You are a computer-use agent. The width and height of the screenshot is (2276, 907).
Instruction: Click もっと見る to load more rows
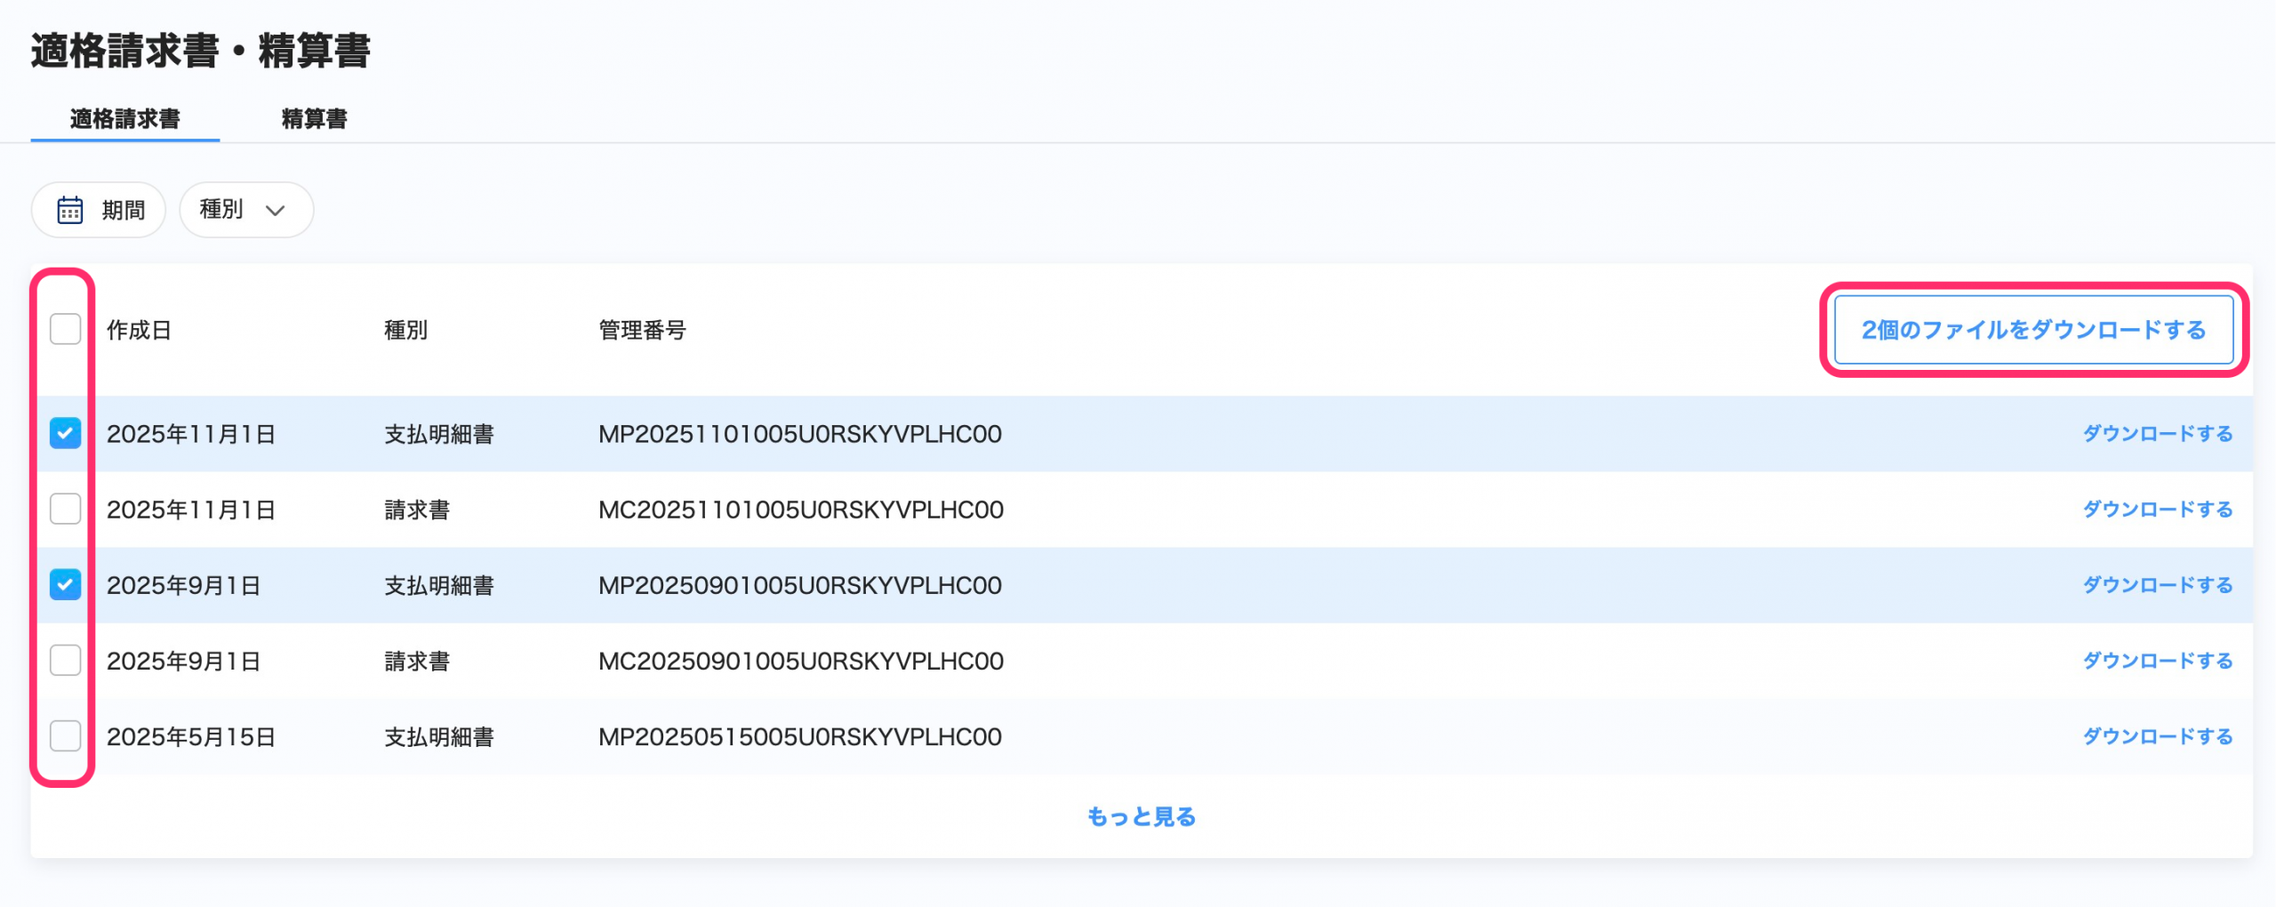(x=1142, y=816)
